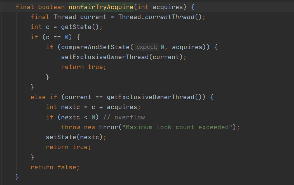Screen dimensions: 294x185
Task: Click the 'int acquires' parameter in signature
Action: click(x=160, y=7)
